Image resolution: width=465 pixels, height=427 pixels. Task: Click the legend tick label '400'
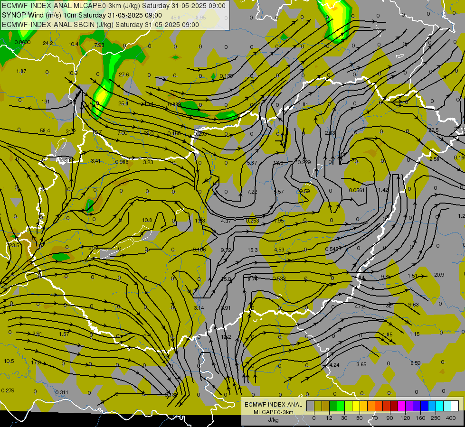click(451, 418)
